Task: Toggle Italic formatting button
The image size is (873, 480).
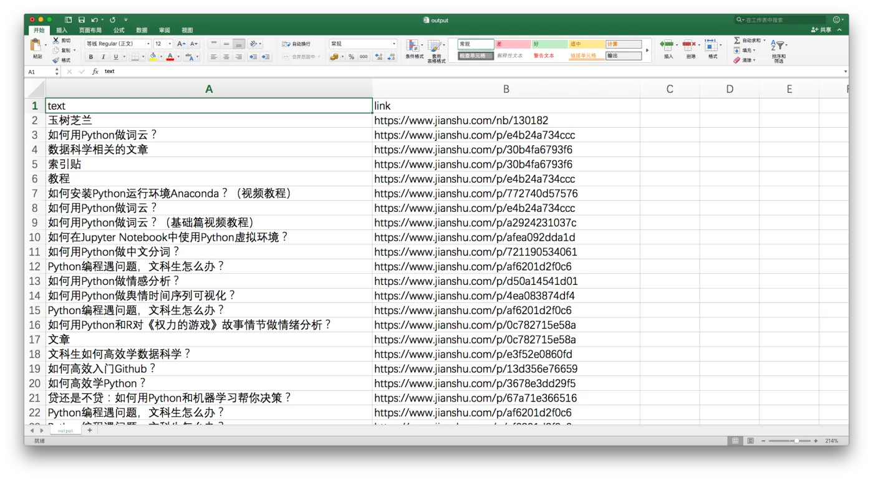Action: (x=103, y=57)
